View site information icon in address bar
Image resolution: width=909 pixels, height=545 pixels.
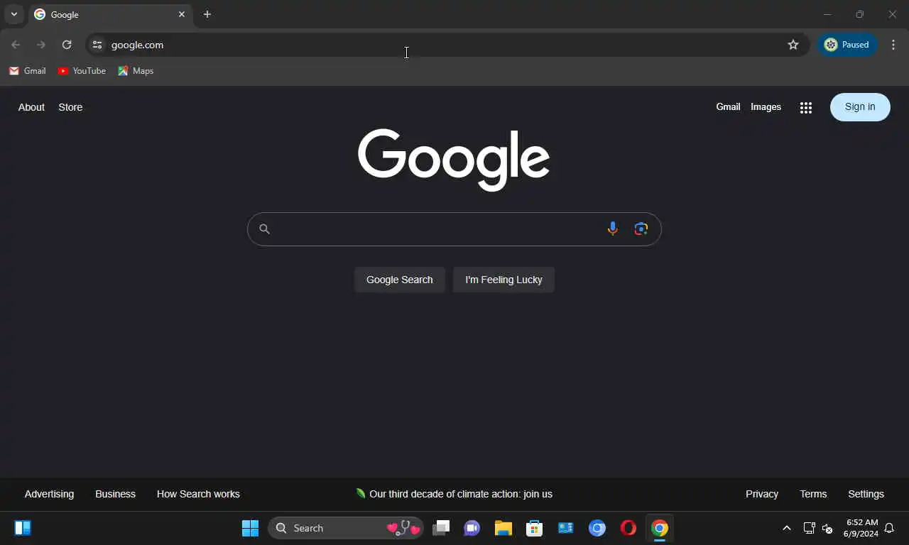pos(97,45)
